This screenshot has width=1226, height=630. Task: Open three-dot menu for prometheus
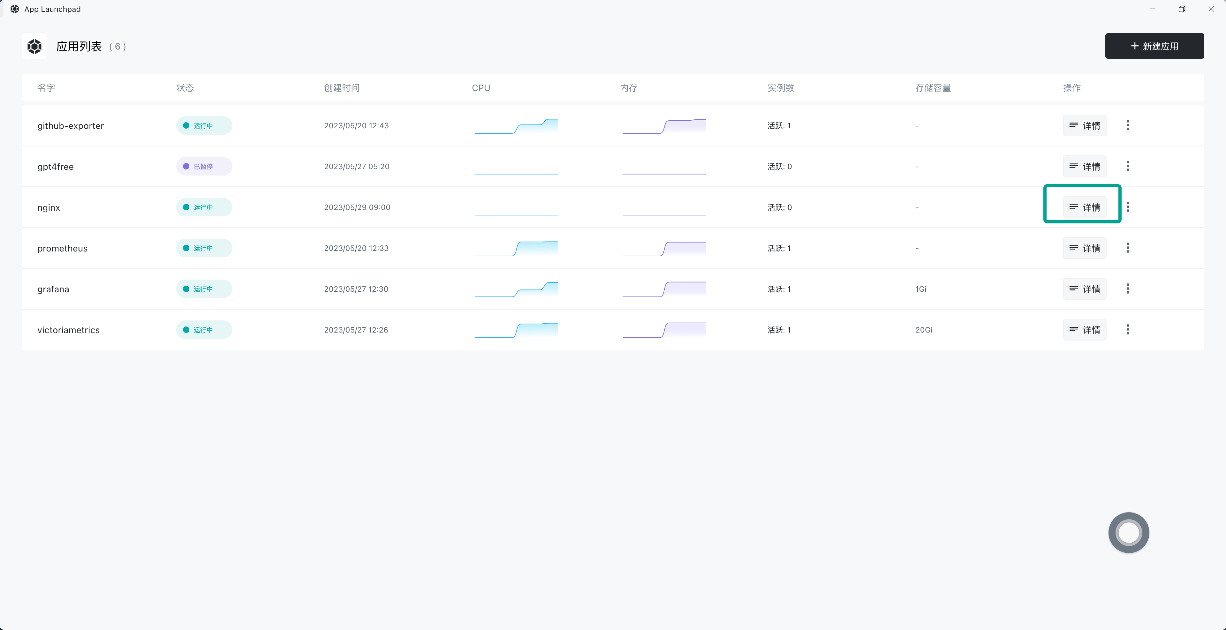point(1127,248)
